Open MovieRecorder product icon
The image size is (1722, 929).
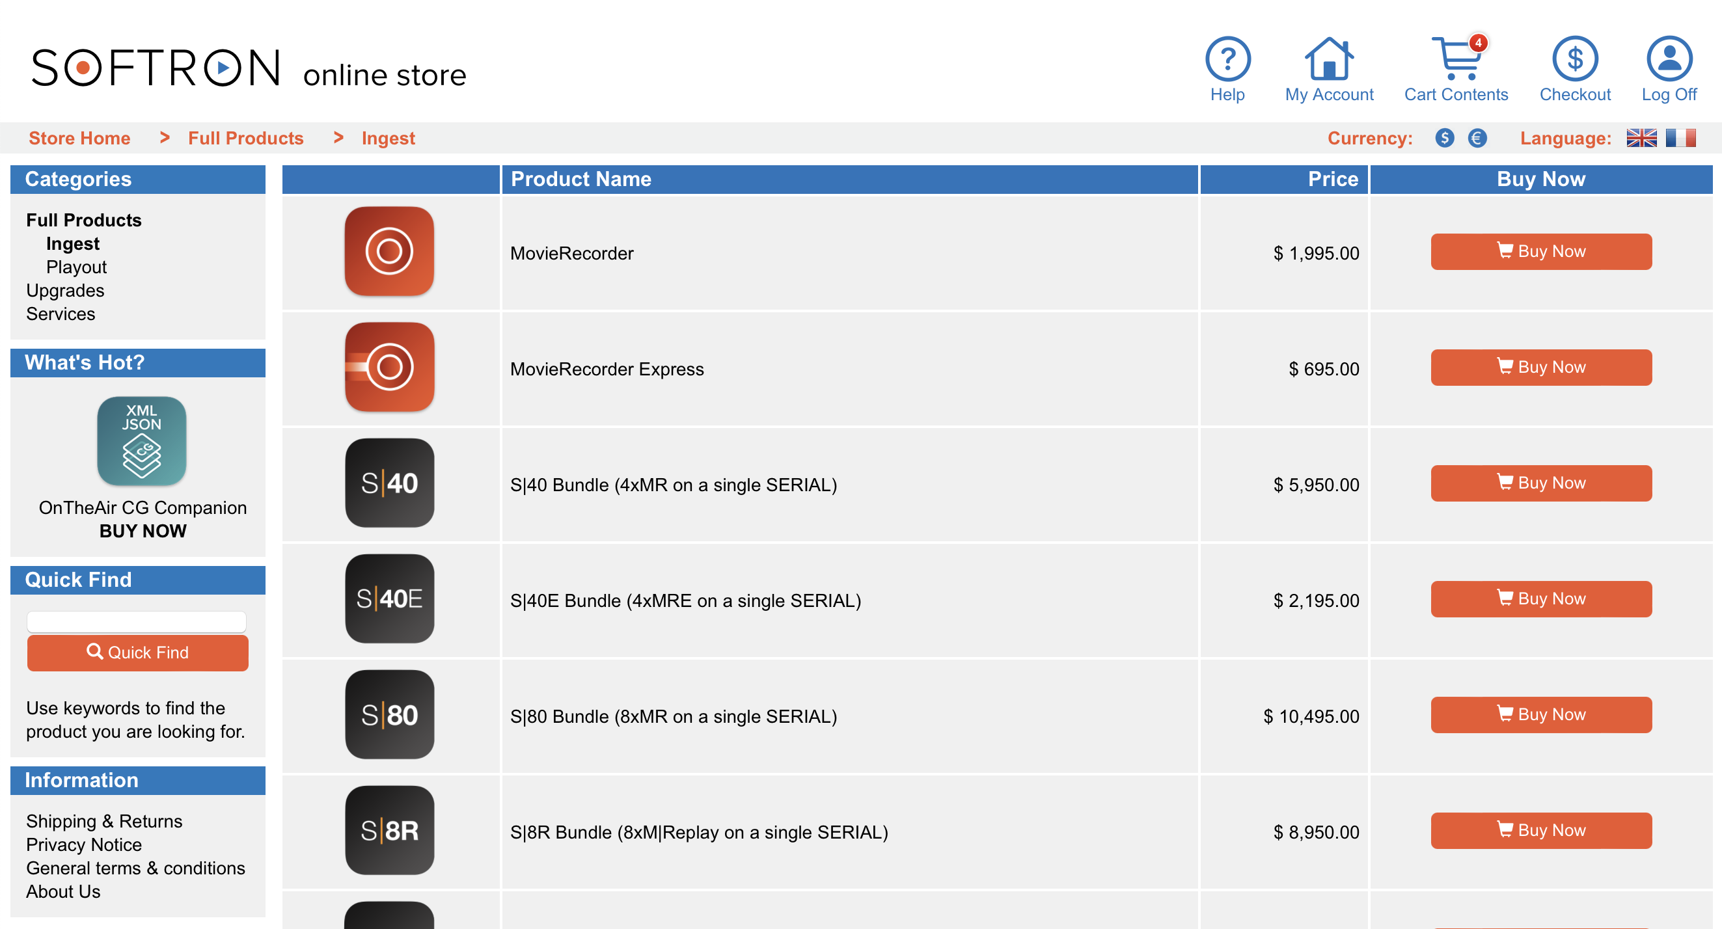click(389, 251)
